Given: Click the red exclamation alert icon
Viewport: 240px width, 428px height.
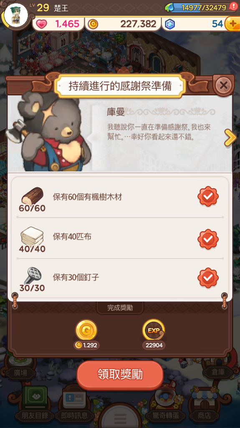Looking at the screenshot, I should point(234,7).
